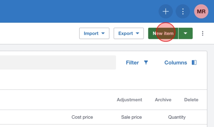Click the Columns layout icon
The image size is (214, 127).
point(194,62)
